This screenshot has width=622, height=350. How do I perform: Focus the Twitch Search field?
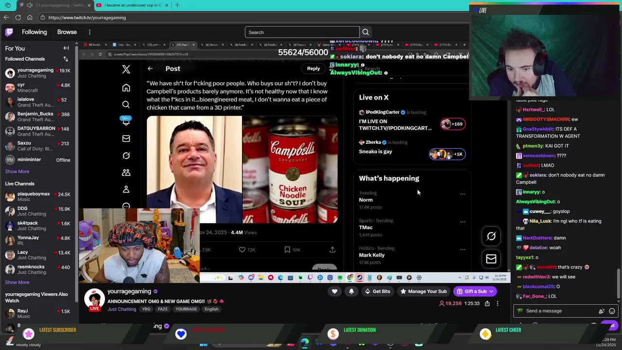point(302,33)
